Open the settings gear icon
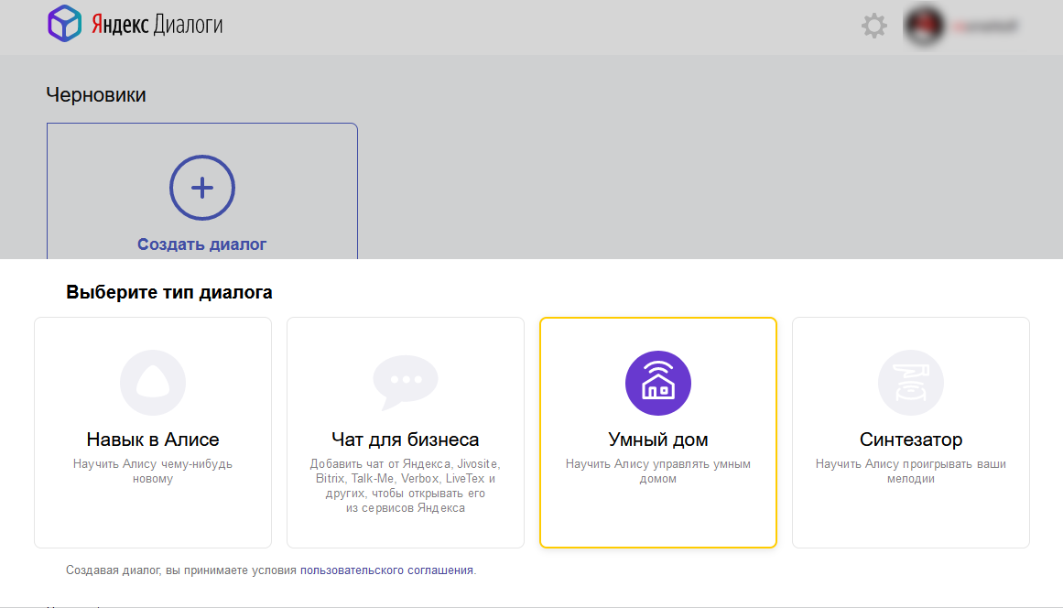The image size is (1063, 608). point(873,26)
